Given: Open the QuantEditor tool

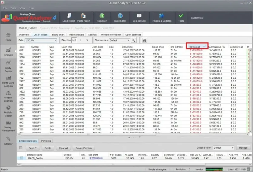Looking at the screenshot, I should 120,17.
